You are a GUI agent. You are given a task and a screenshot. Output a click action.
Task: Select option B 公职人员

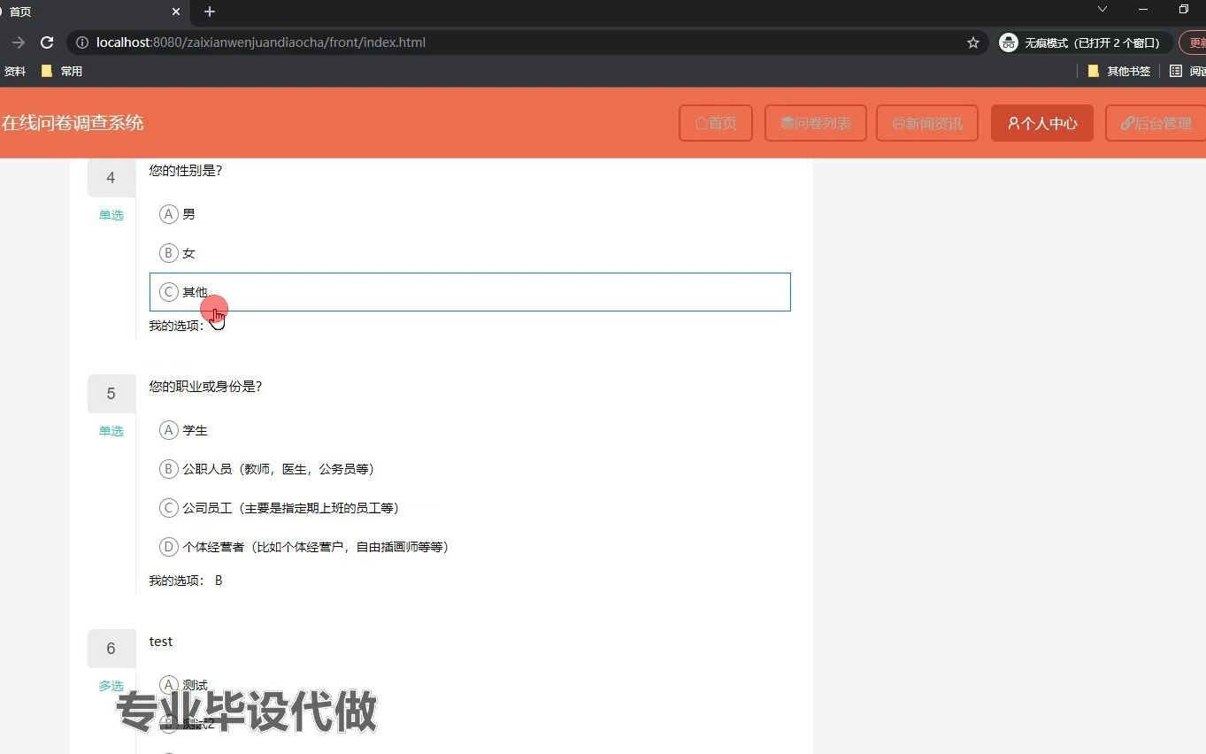[470, 469]
